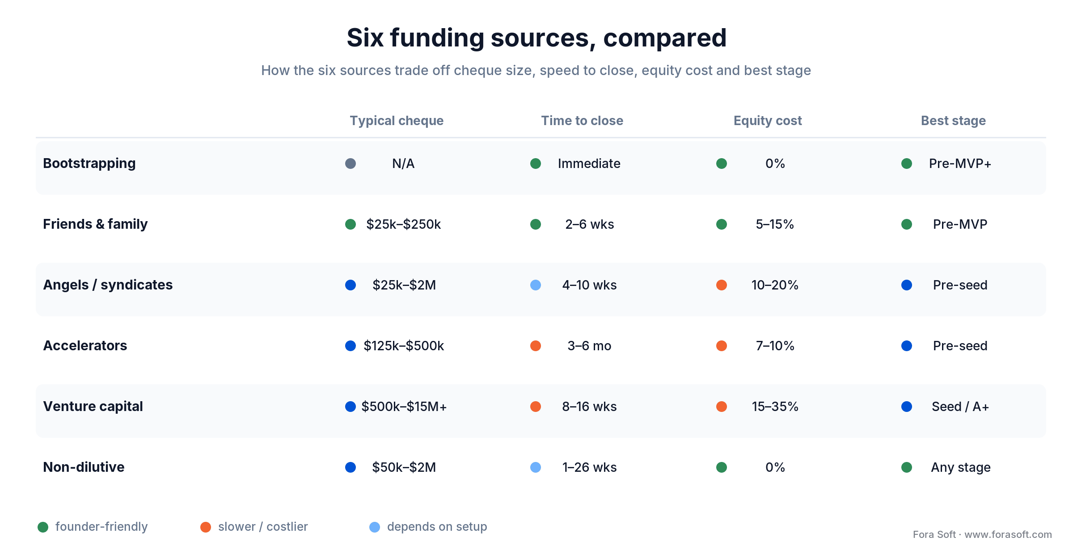
Task: Click the light blue dot next to 4–10 wks
Action: tap(536, 285)
